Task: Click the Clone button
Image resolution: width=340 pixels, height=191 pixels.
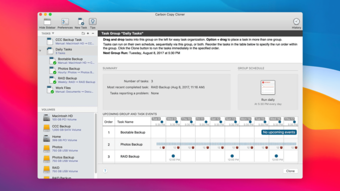Action: click(290, 171)
